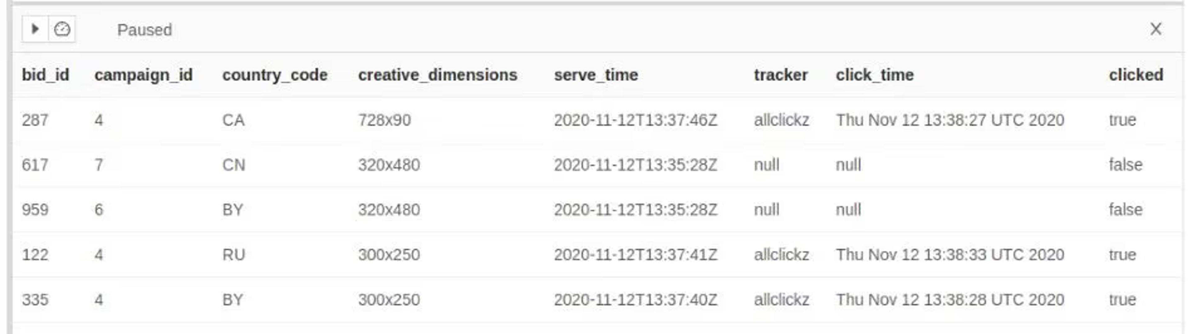
Task: Click the 728x90 creative dimensions cell
Action: [384, 120]
